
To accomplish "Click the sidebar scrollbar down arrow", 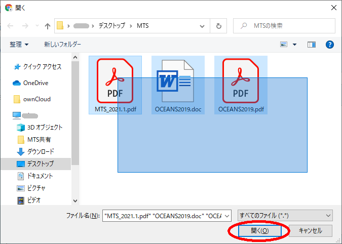I will coord(75,200).
